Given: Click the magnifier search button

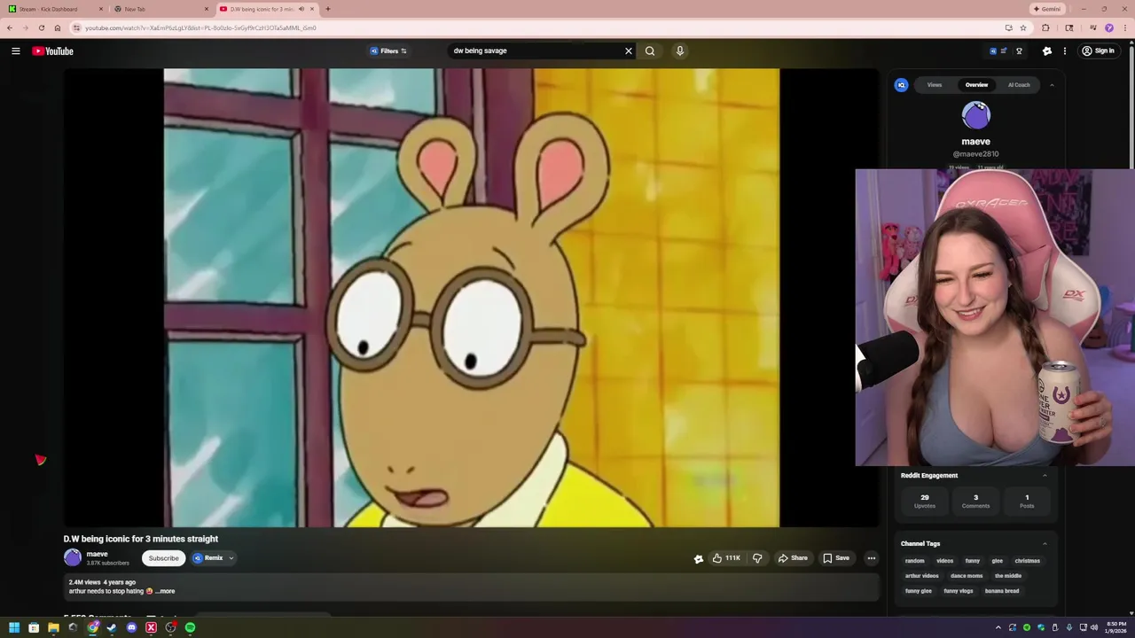Looking at the screenshot, I should pyautogui.click(x=650, y=51).
